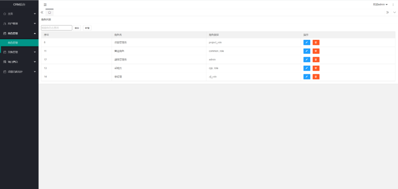Collapse the 角色管理 parent menu
The width and height of the screenshot is (398, 189).
click(19, 33)
